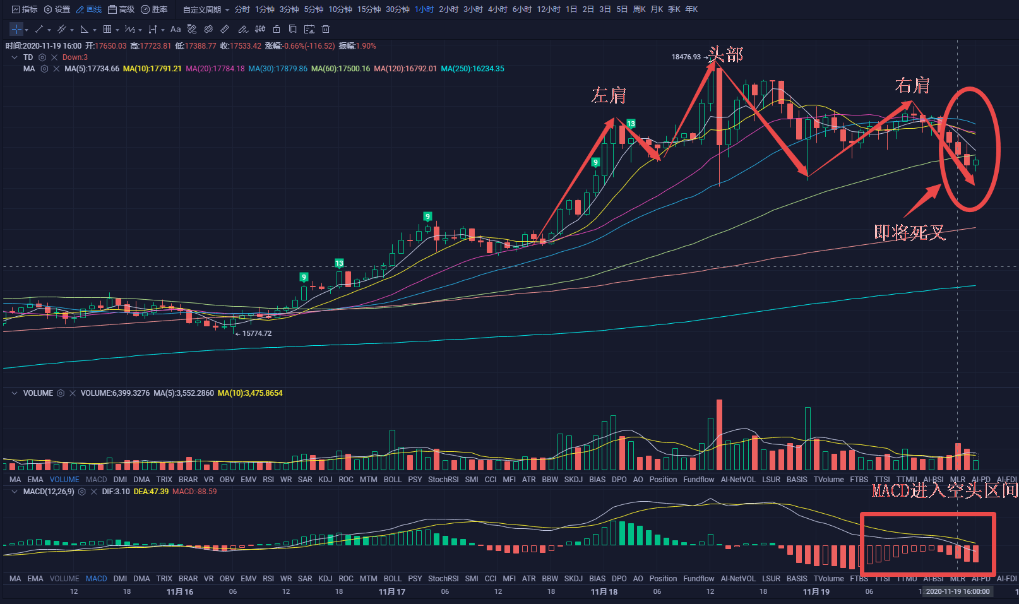
Task: Expand the measure tool dropdown arrow
Action: (163, 30)
